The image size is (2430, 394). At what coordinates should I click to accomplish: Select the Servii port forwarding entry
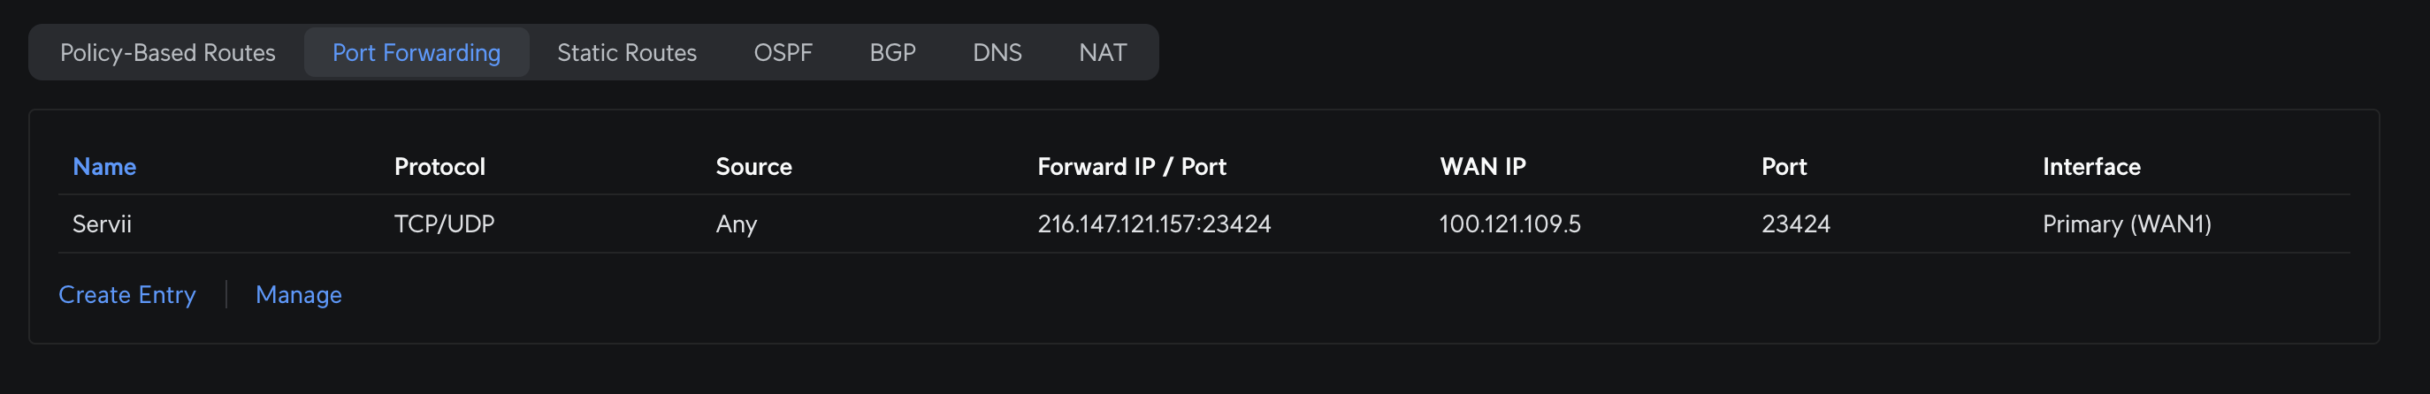coord(102,224)
